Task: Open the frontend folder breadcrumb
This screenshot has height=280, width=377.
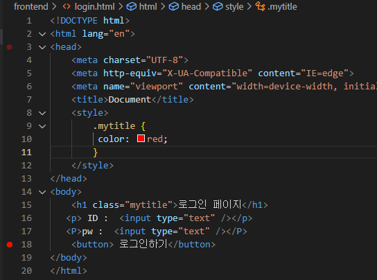Action: coord(31,6)
